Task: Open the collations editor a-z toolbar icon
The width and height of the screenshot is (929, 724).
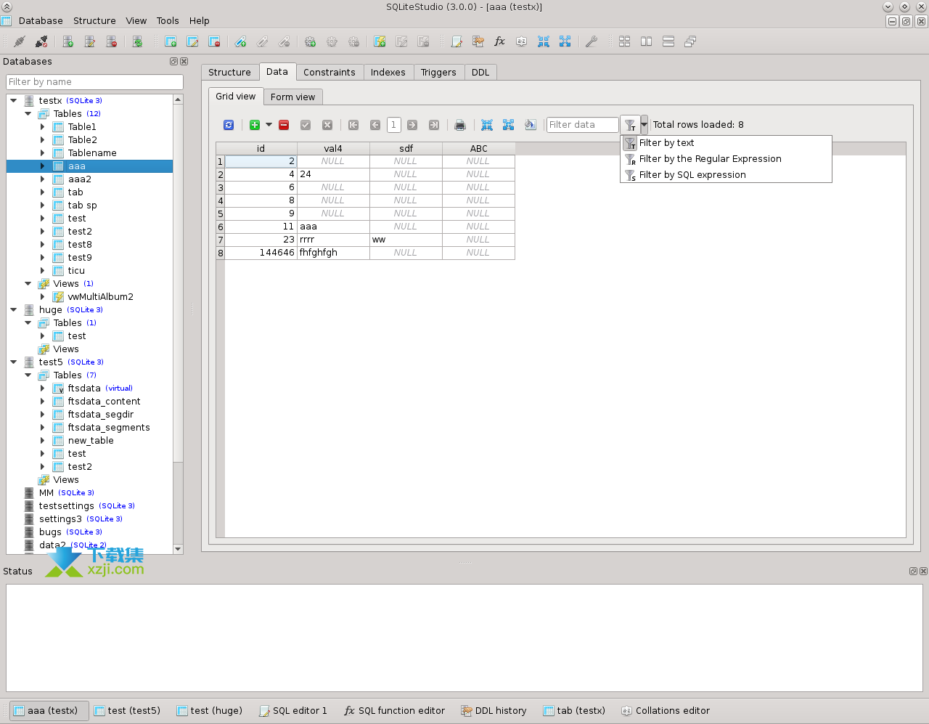Action: click(521, 41)
